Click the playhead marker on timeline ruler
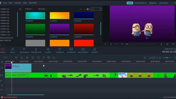Image resolution: width=176 pixels, height=99 pixels. (x=12, y=62)
